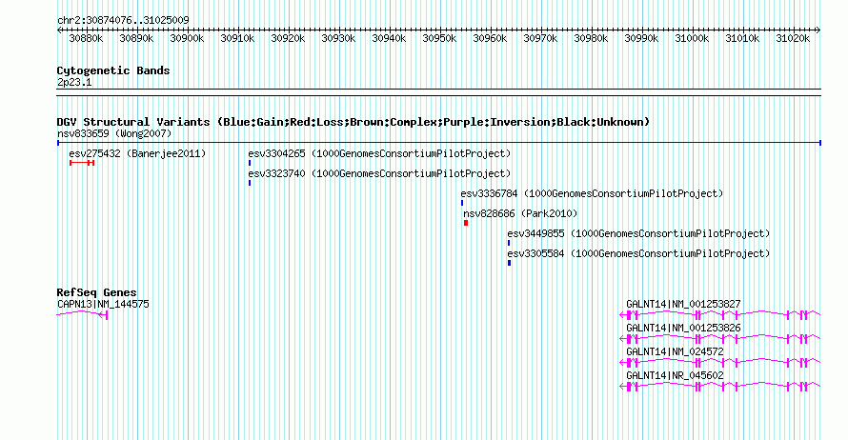
Task: Open the esv3323740 variant label
Action: [x=379, y=173]
